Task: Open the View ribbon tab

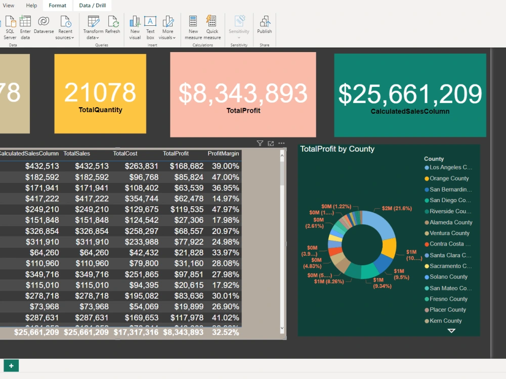Action: [x=9, y=6]
